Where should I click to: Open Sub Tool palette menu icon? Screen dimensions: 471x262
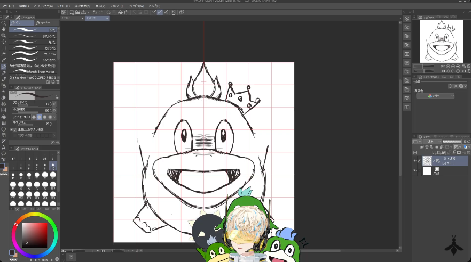11,17
